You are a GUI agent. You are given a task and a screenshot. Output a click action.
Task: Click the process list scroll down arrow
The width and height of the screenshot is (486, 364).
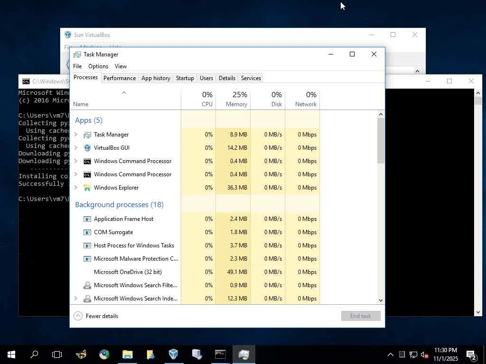click(x=381, y=300)
